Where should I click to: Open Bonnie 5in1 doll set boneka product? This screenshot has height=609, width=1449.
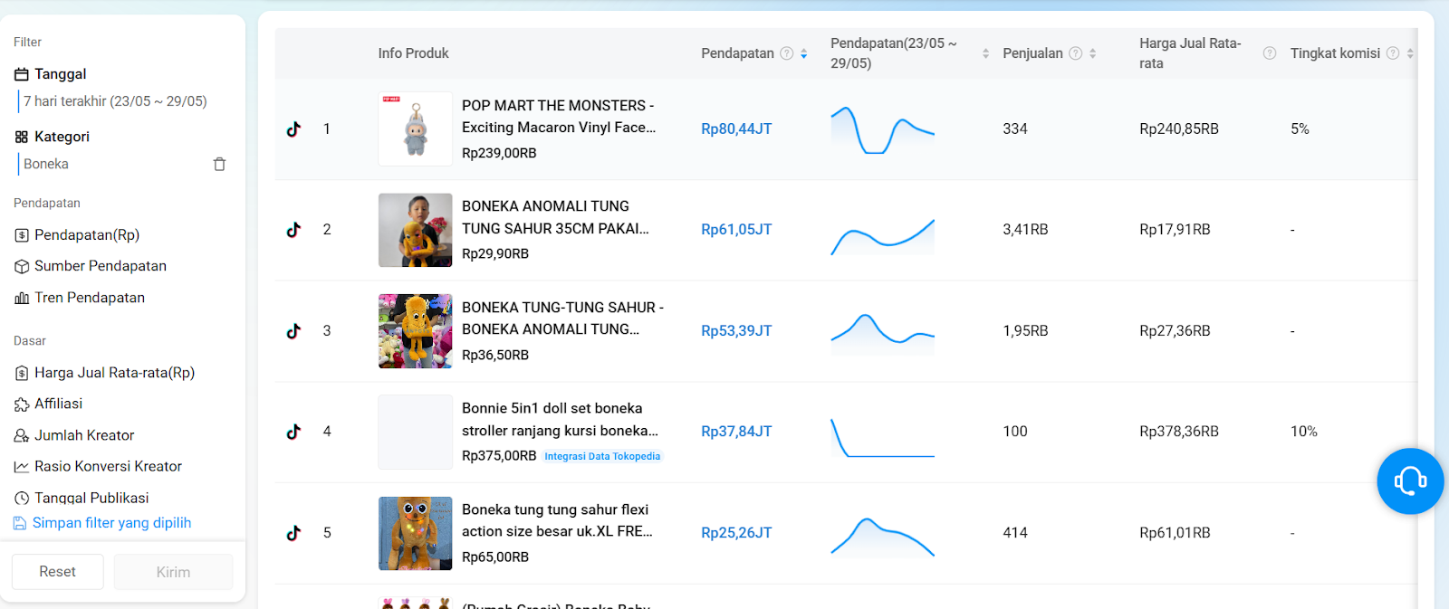click(x=560, y=420)
